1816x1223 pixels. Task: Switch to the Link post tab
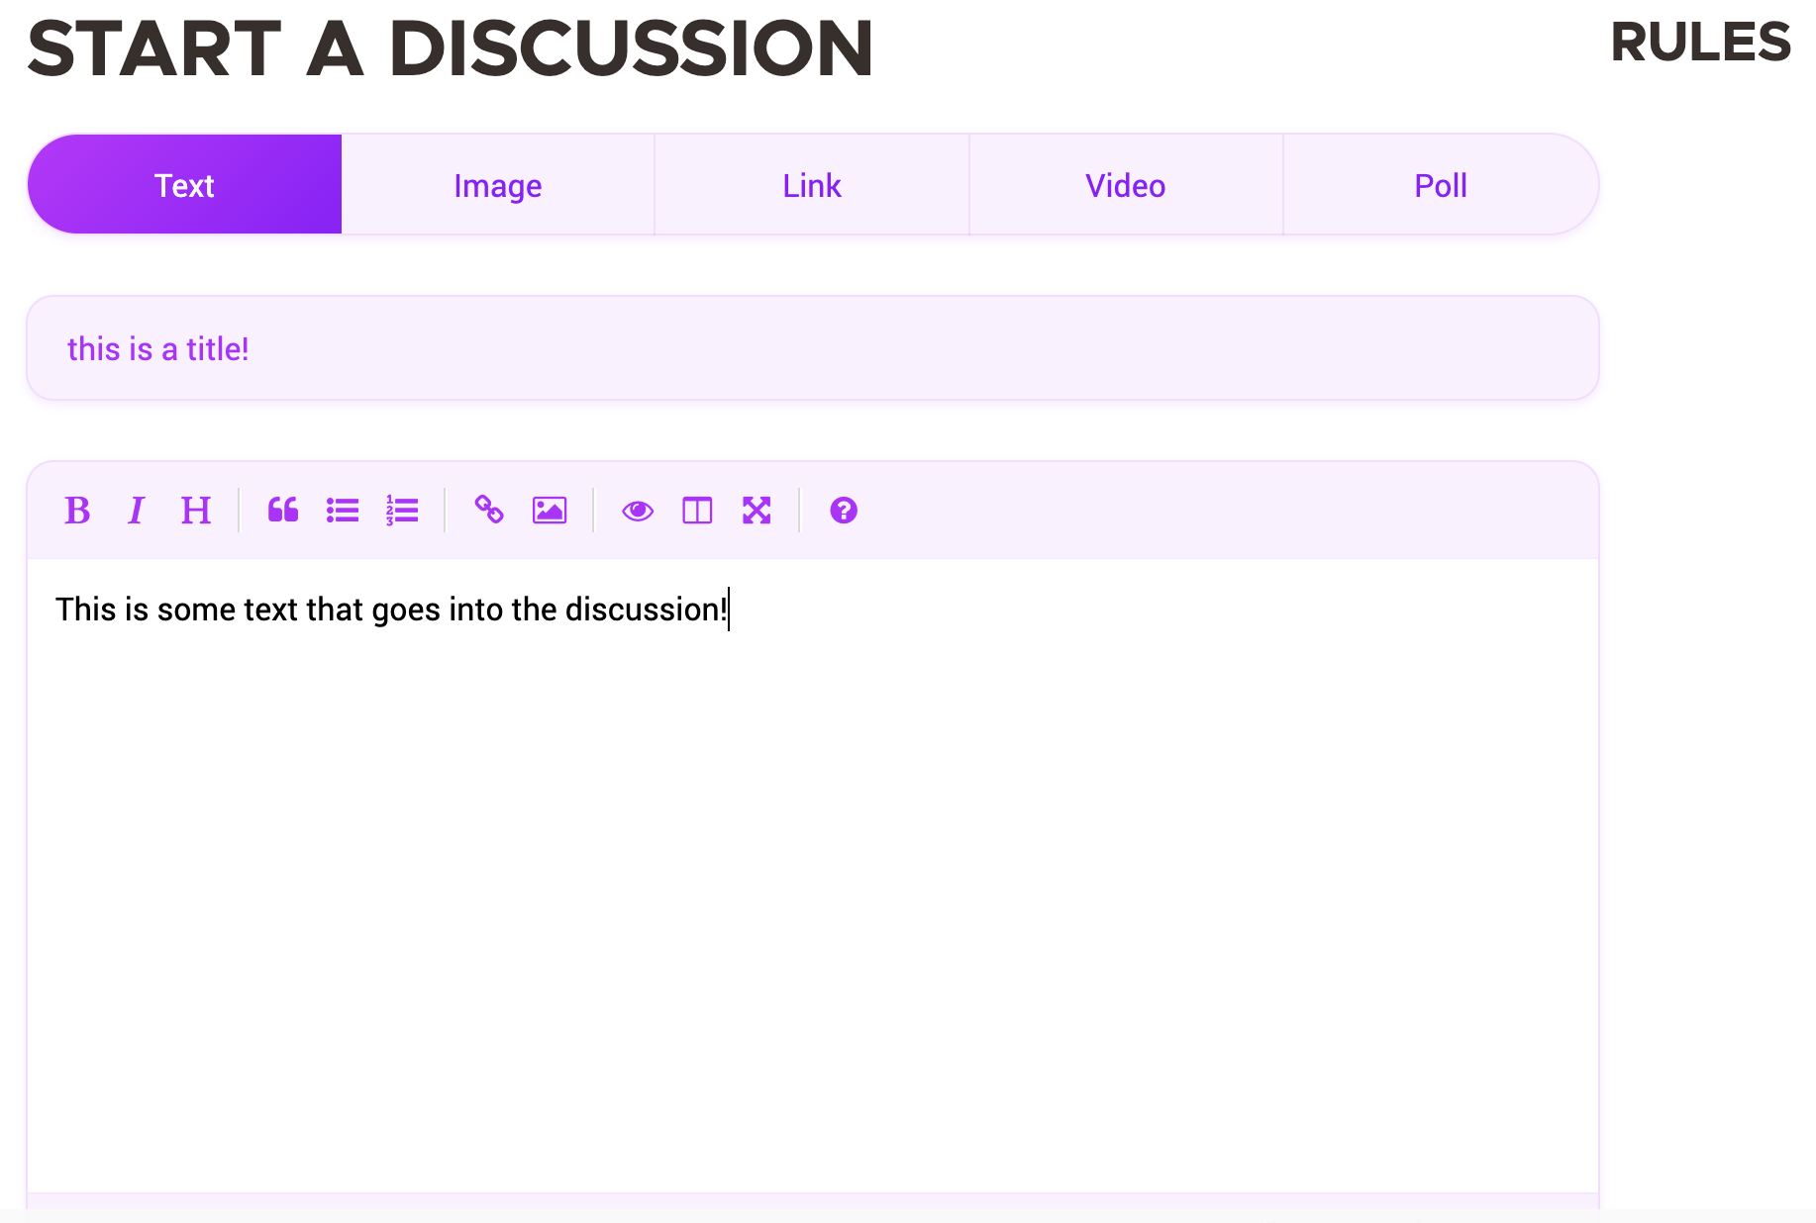coord(812,185)
